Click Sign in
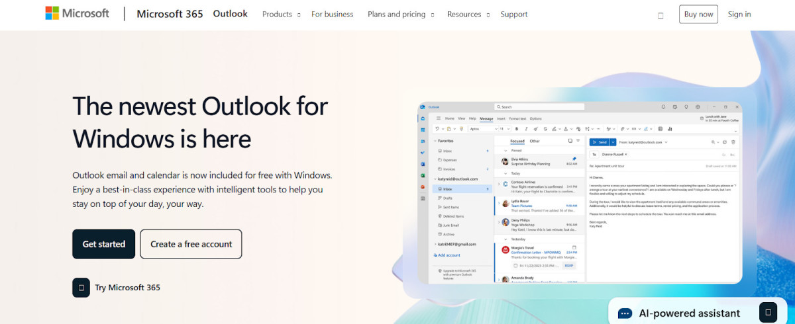Viewport: 795px width, 324px height. click(x=739, y=14)
